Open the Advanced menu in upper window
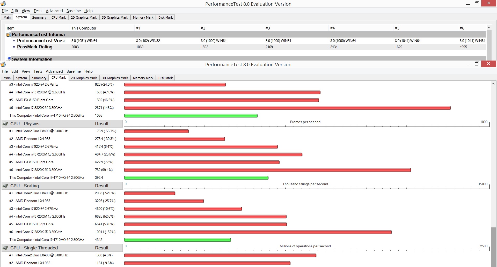The image size is (497, 267). pos(54,11)
